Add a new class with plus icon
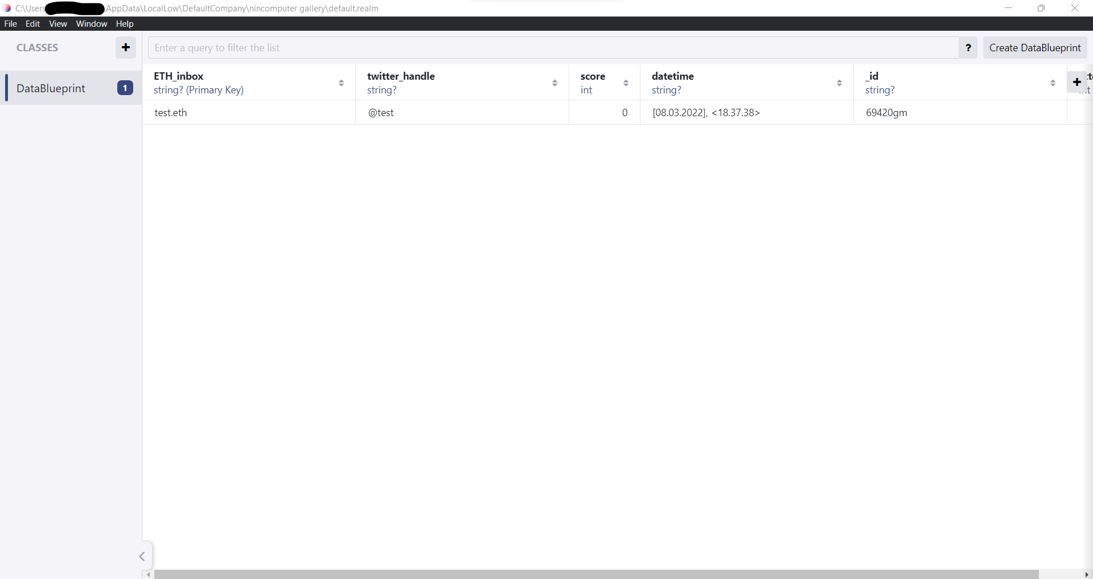This screenshot has width=1093, height=579. click(x=126, y=48)
